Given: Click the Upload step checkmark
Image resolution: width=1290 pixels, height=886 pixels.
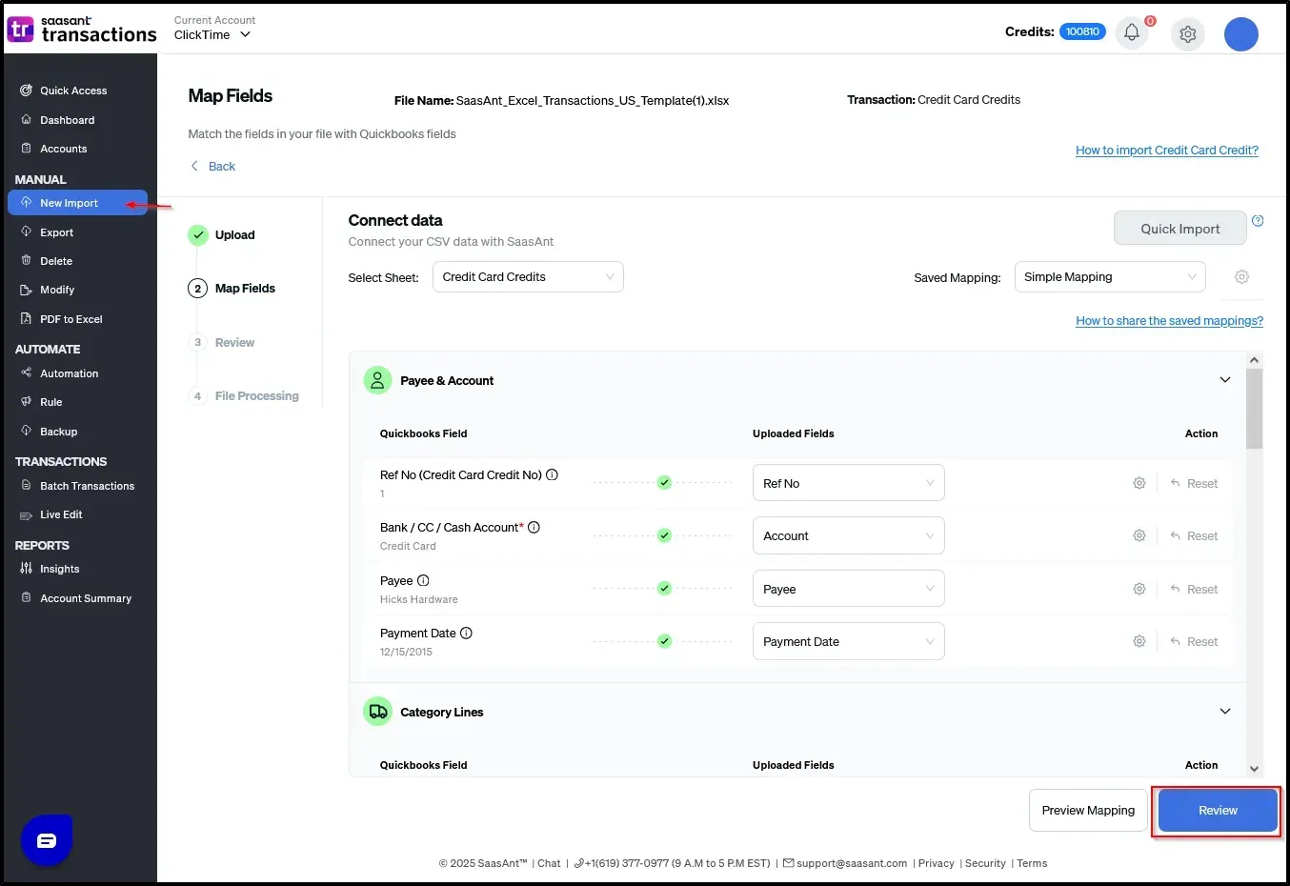Looking at the screenshot, I should [198, 235].
